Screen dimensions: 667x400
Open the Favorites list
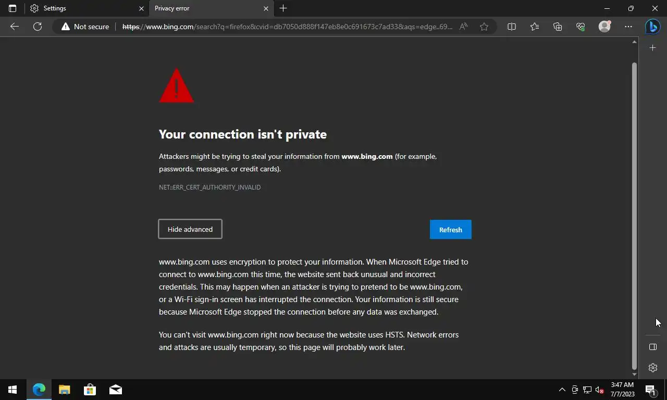(x=535, y=27)
